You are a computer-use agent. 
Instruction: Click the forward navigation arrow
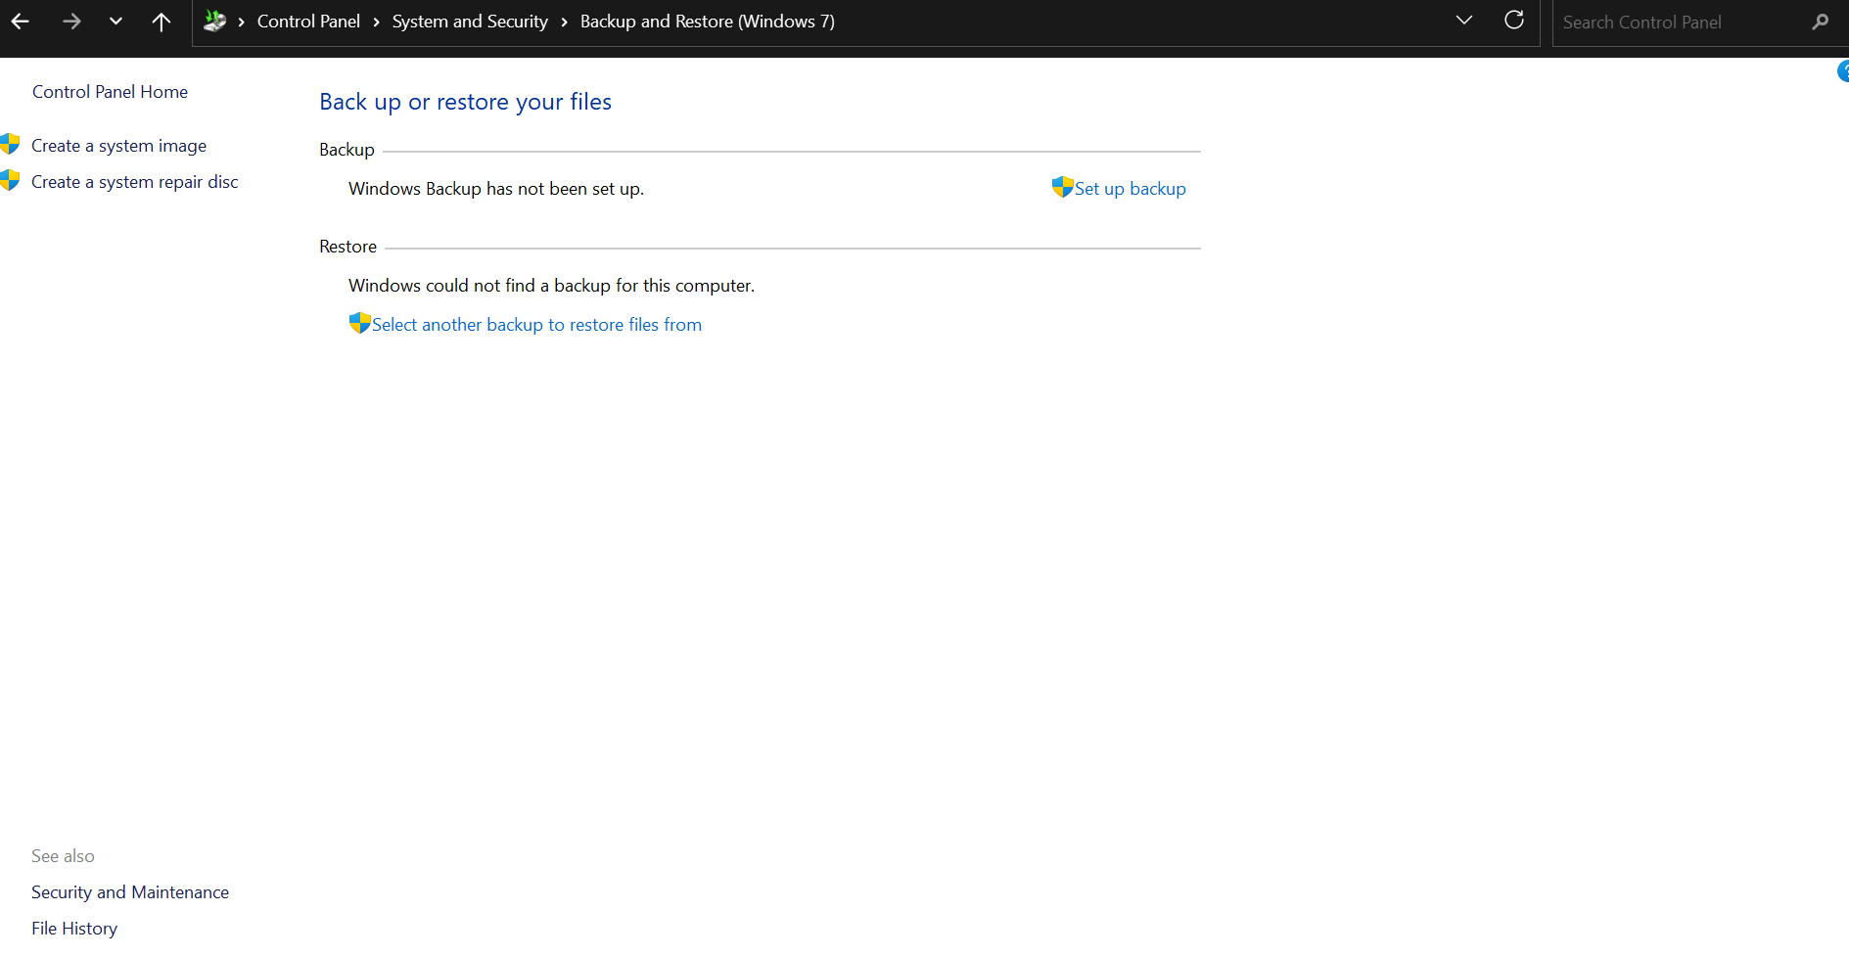pyautogui.click(x=71, y=21)
